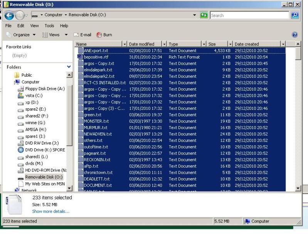Click the file list scroll down arrow
This screenshot has width=308, height=234.
click(x=298, y=188)
